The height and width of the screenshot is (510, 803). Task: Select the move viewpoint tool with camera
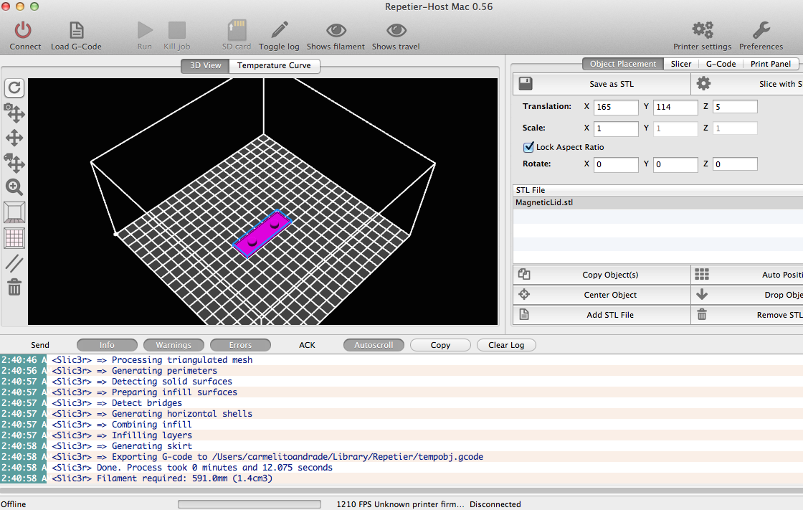[x=14, y=113]
